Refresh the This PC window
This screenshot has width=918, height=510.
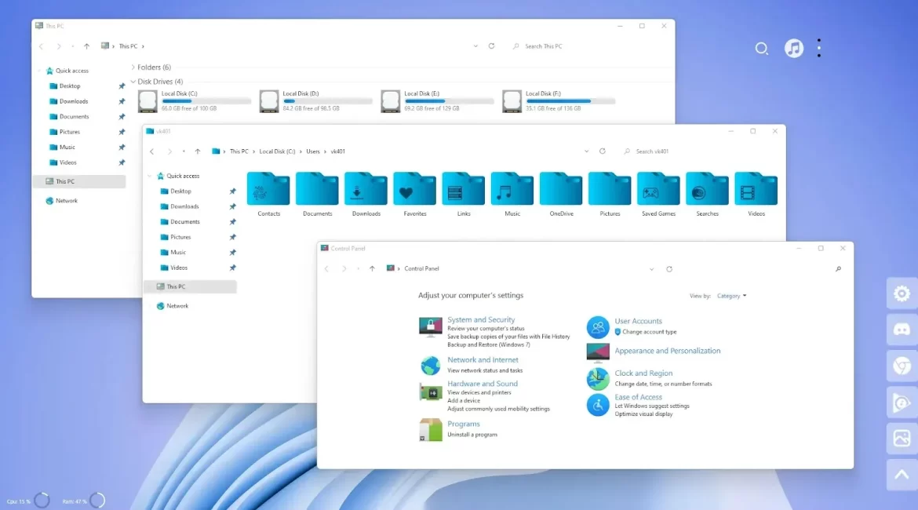[x=492, y=46]
